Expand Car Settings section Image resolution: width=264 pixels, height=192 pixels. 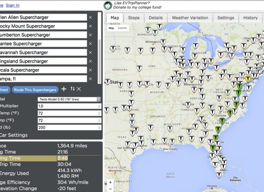tap(14, 135)
